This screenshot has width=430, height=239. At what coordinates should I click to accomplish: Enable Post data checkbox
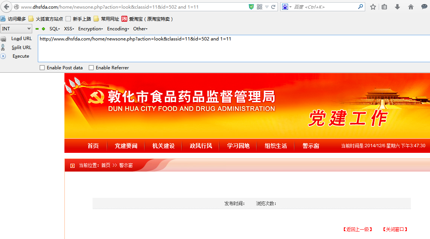(x=42, y=68)
